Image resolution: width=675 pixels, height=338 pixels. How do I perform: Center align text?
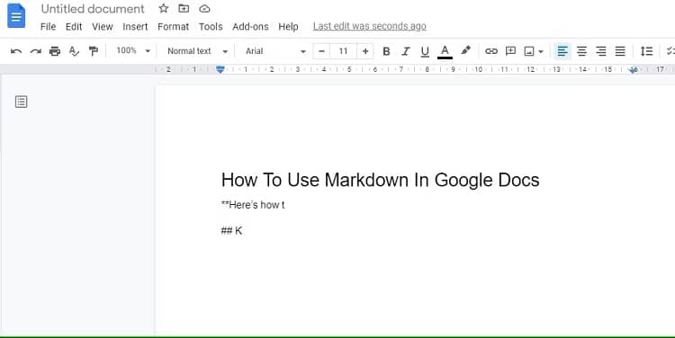581,51
